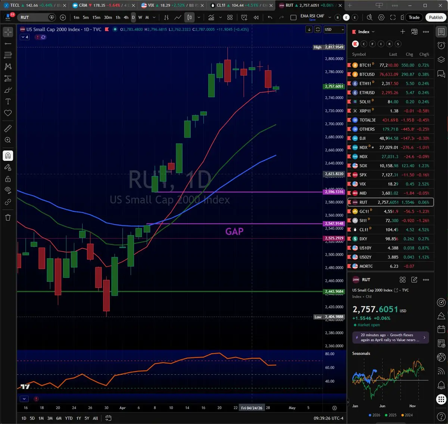Switch to the VIX tab
Viewport: 448px width, 424px height.
pos(172,5)
